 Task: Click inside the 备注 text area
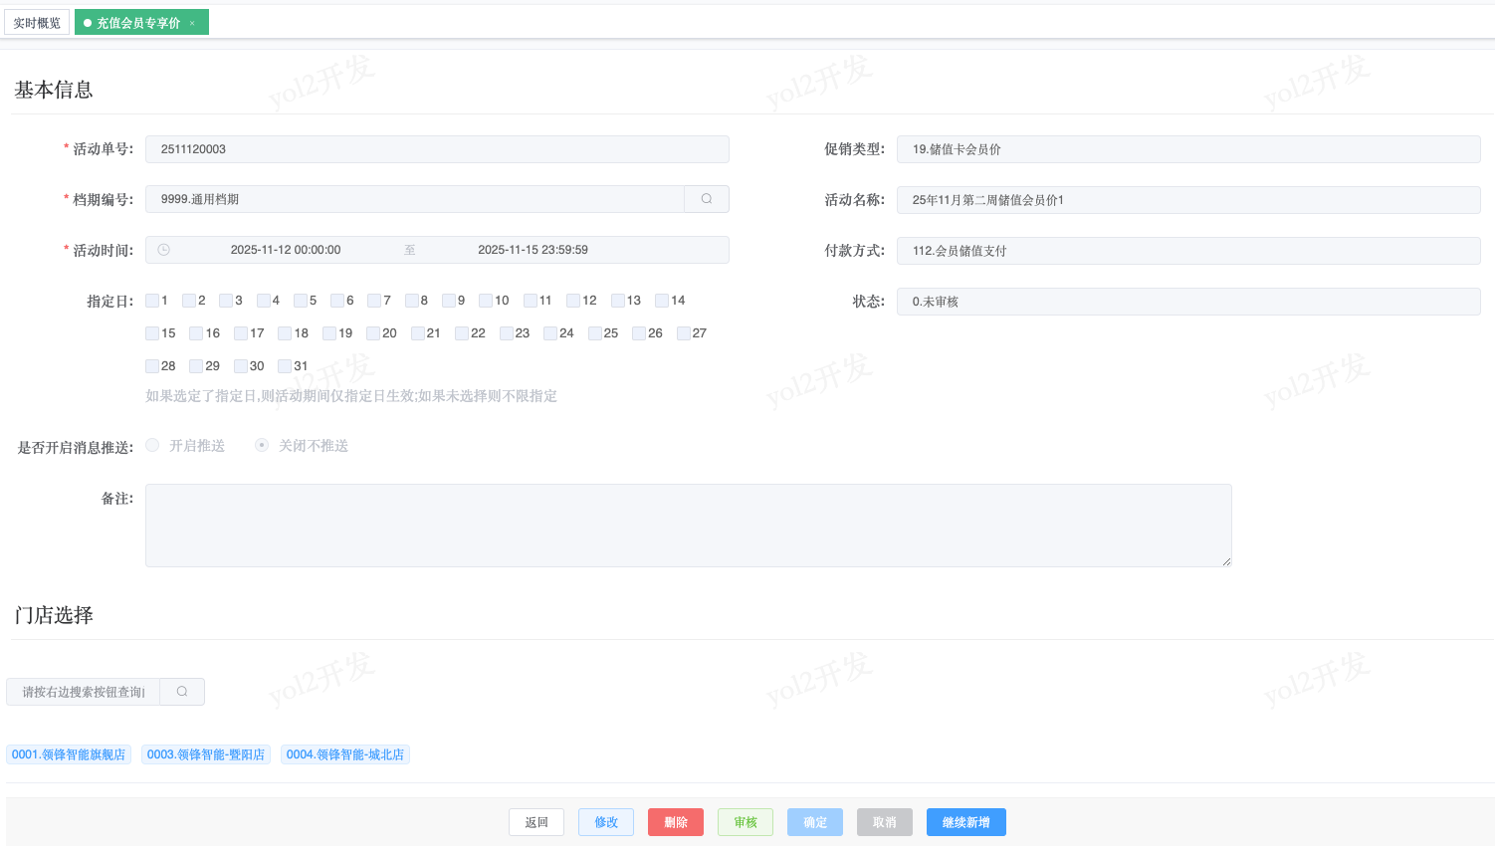[x=688, y=526]
